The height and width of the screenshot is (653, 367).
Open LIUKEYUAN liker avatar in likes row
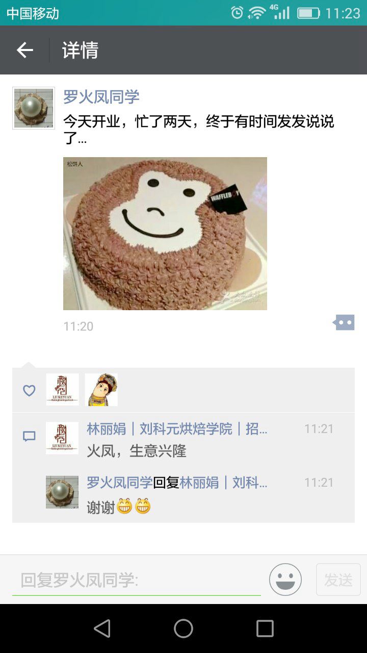click(62, 390)
